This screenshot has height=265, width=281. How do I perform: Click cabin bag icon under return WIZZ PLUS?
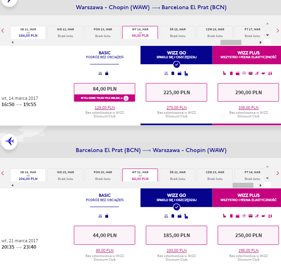(238, 216)
